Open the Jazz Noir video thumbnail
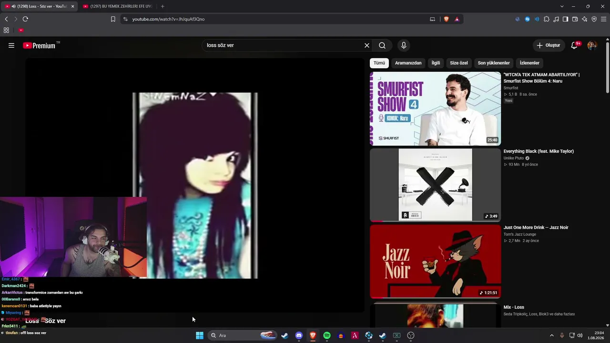Viewport: 610px width, 343px height. click(x=436, y=261)
